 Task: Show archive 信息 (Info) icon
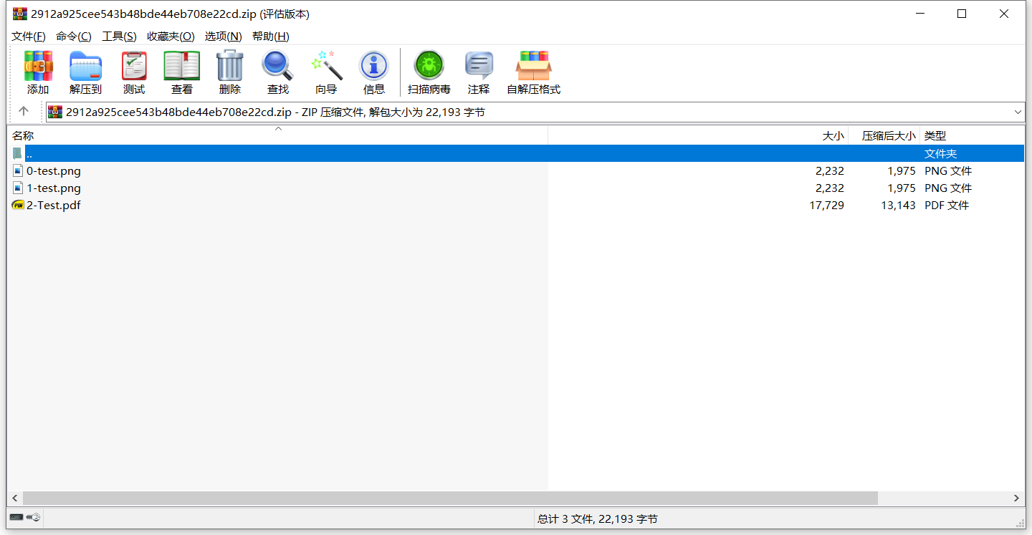[374, 72]
